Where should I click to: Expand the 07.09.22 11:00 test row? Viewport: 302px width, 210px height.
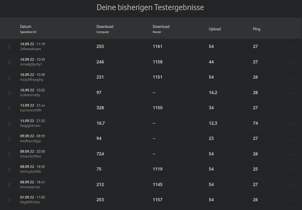pyautogui.click(x=291, y=201)
